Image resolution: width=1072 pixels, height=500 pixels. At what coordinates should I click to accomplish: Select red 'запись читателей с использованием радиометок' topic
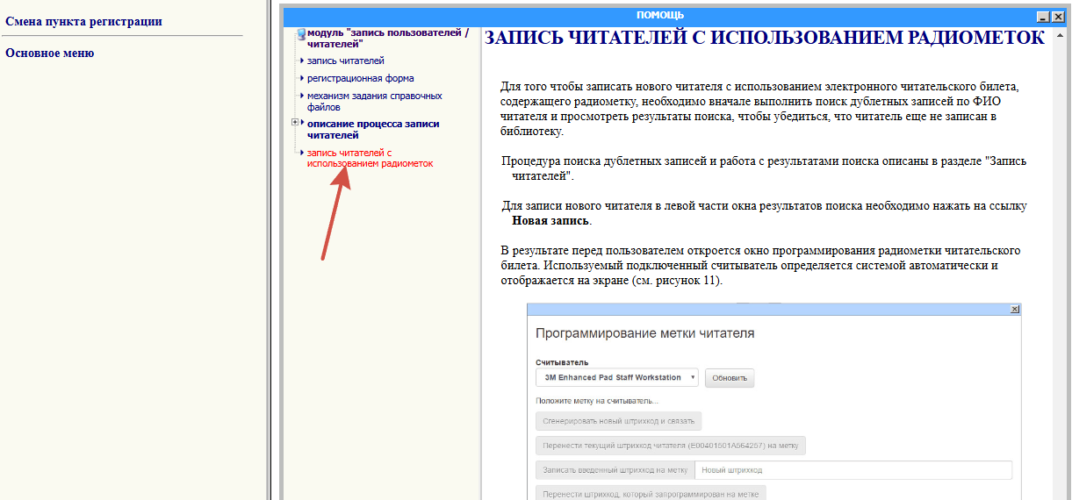pos(370,158)
